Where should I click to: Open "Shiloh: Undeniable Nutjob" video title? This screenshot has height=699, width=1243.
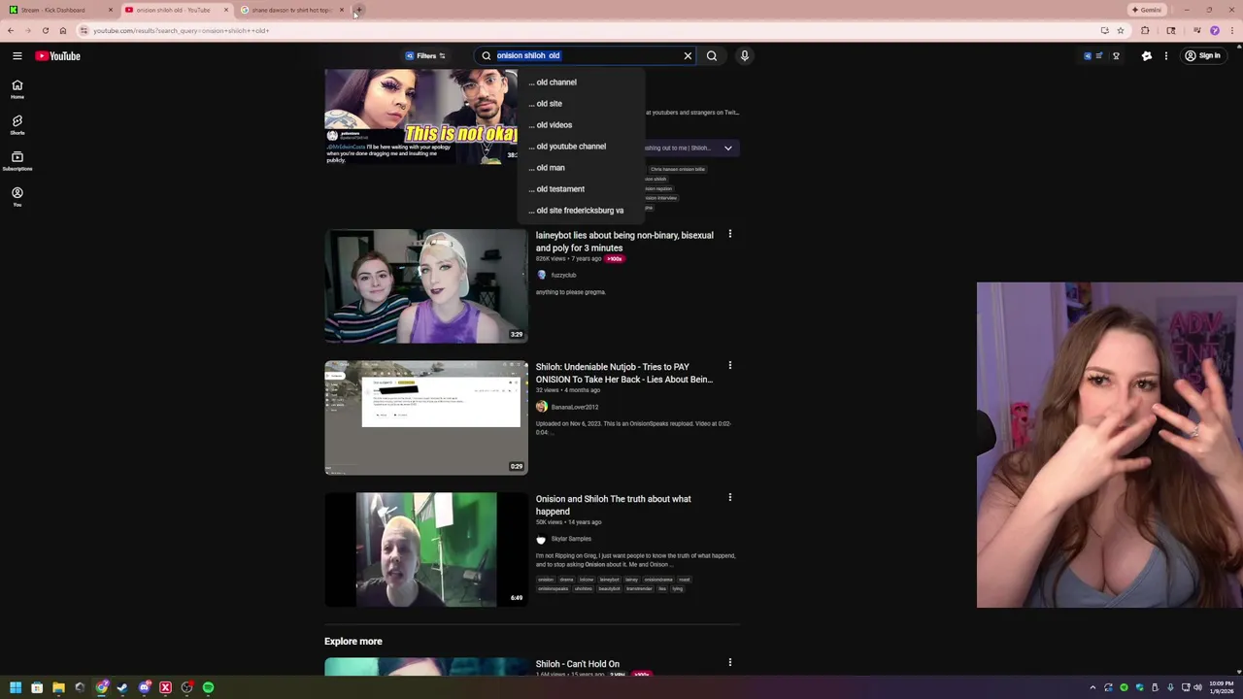624,373
